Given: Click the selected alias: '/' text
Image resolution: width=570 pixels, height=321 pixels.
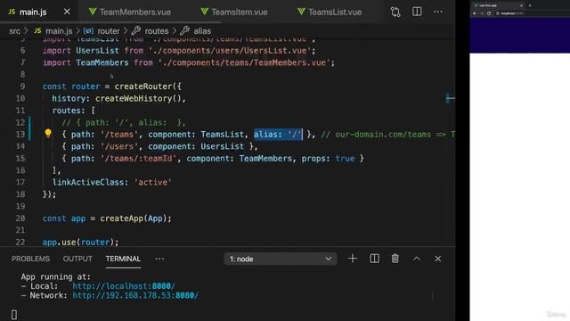Looking at the screenshot, I should 278,135.
